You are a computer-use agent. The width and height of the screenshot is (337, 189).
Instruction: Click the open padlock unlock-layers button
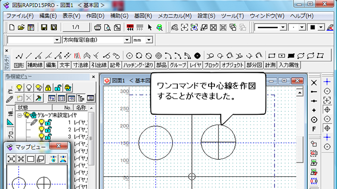(x=58, y=88)
